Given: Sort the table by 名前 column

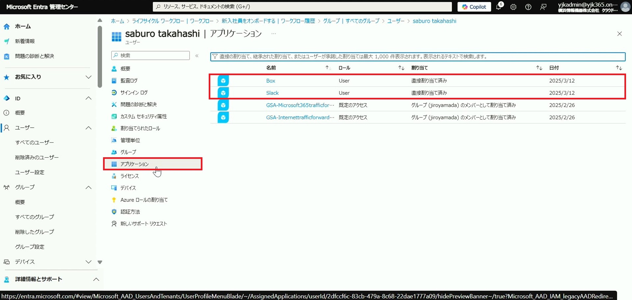Looking at the screenshot, I should point(327,68).
